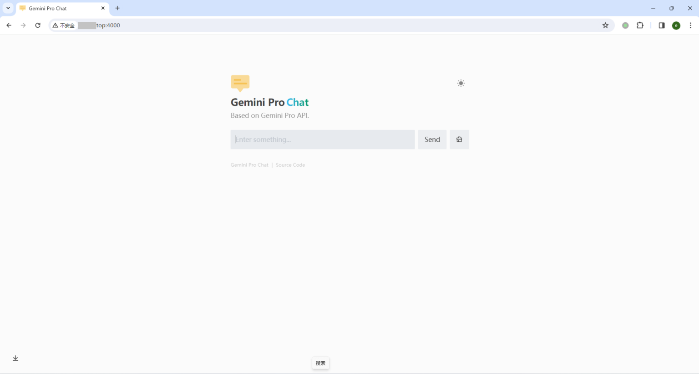
Task: Click the yellow chat bubble logo
Action: [x=240, y=83]
